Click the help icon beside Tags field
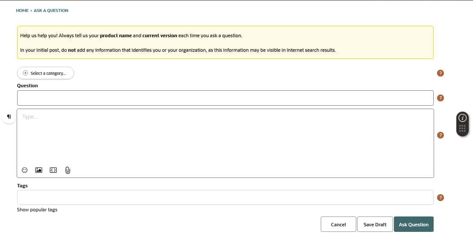The height and width of the screenshot is (234, 473). pos(440,198)
